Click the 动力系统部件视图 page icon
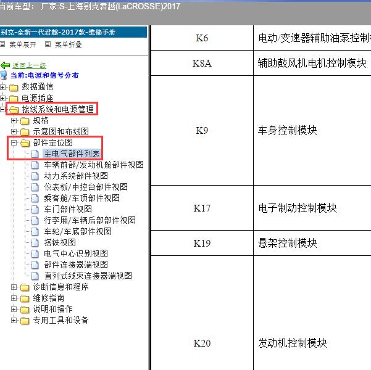The image size is (371, 370). tap(35, 176)
